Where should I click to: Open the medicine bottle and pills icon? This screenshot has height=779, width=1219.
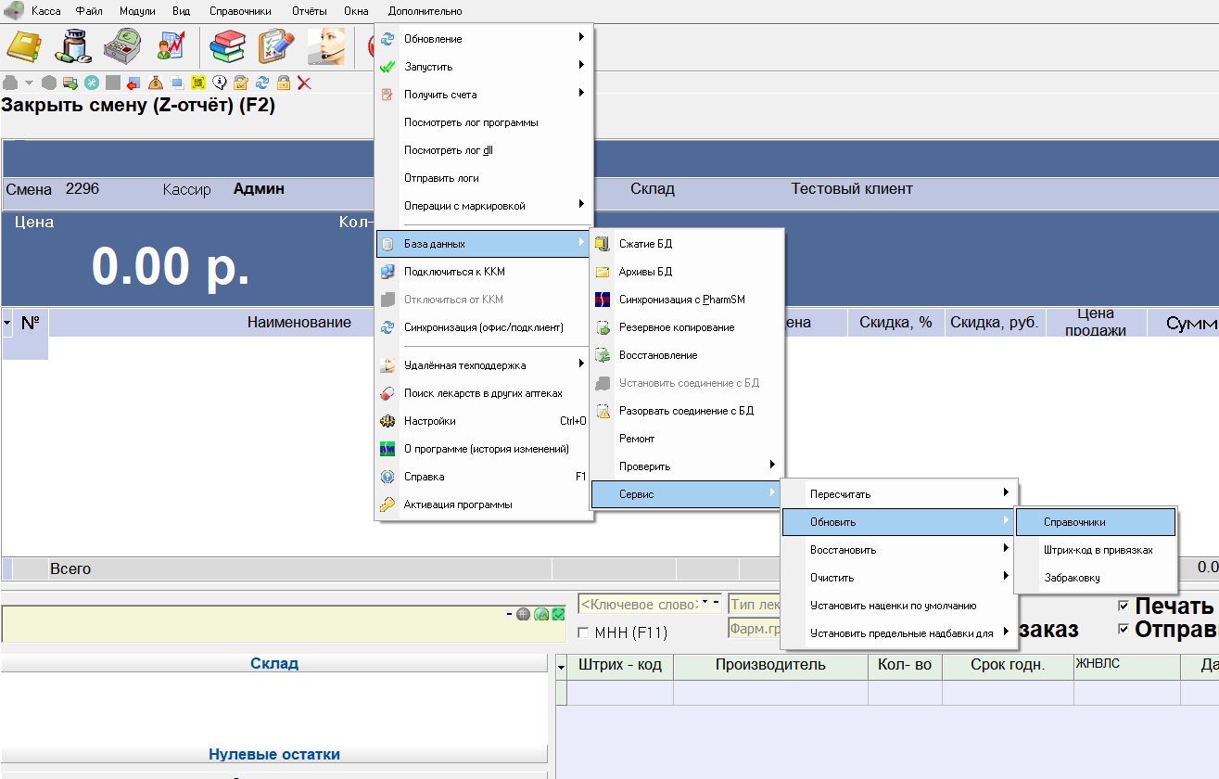(72, 46)
